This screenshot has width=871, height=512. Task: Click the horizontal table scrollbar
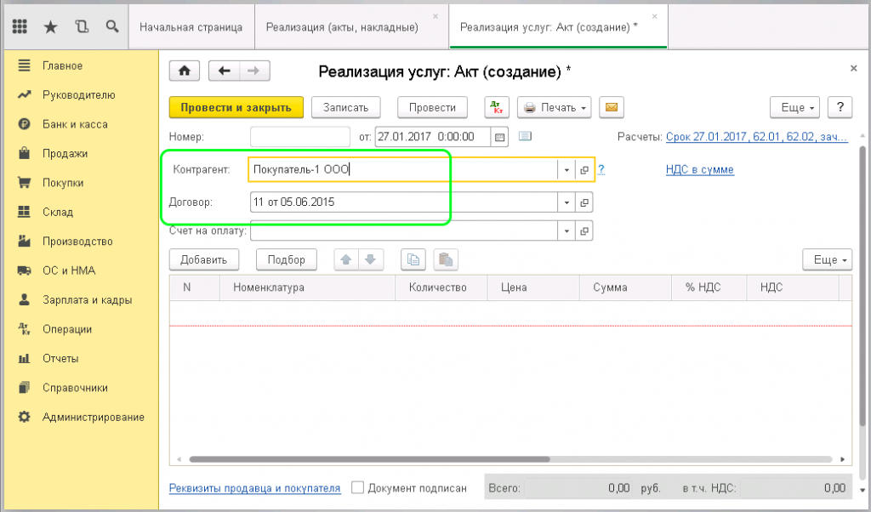369,459
